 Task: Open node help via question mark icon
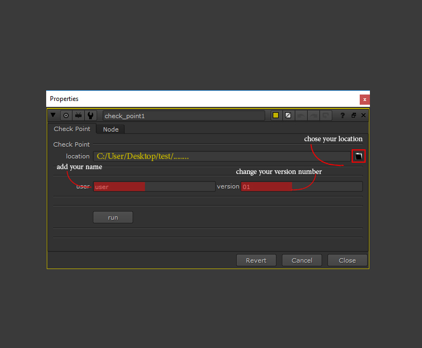(343, 115)
